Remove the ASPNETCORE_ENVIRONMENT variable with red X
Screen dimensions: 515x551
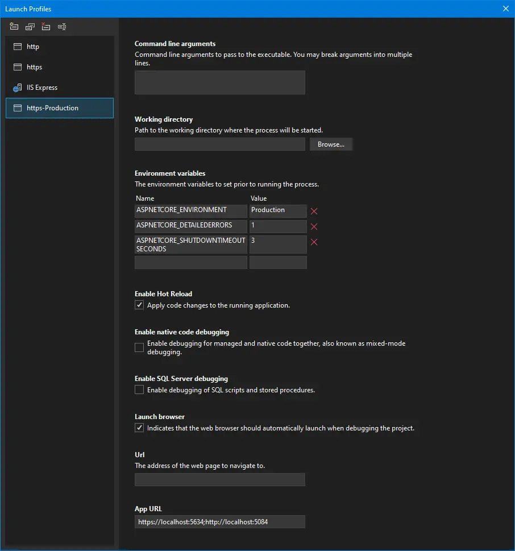[x=314, y=212]
